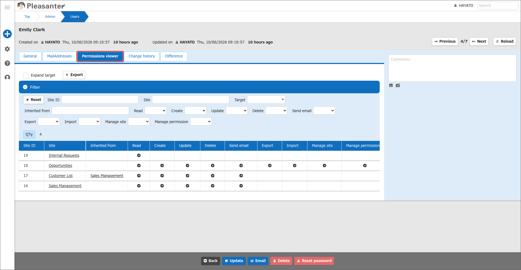Reload the record

505,42
